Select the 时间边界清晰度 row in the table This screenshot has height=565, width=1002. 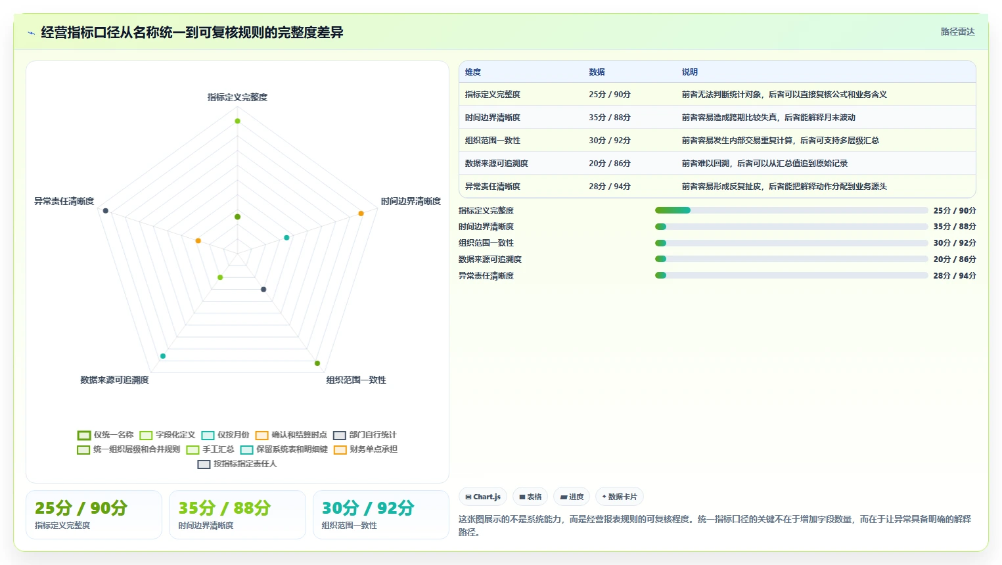(x=717, y=118)
